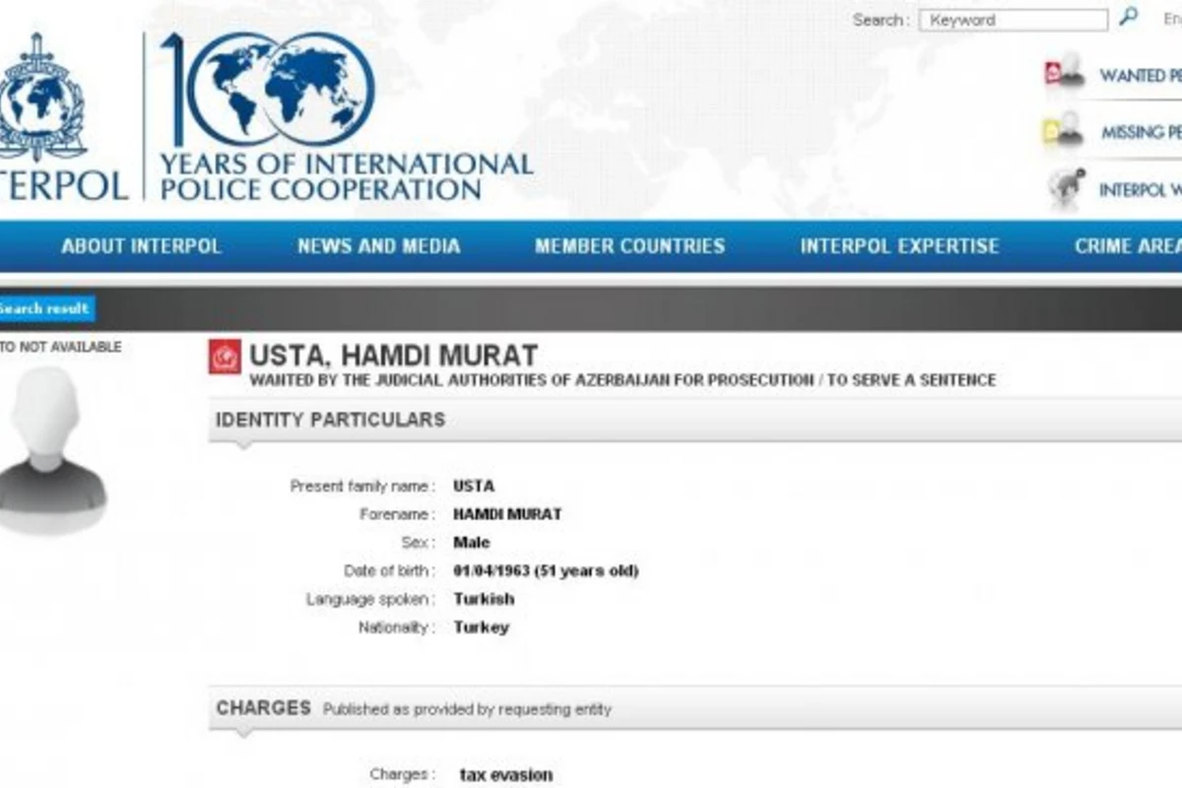
Task: Click the 'Language spoken' label
Action: pyautogui.click(x=370, y=599)
